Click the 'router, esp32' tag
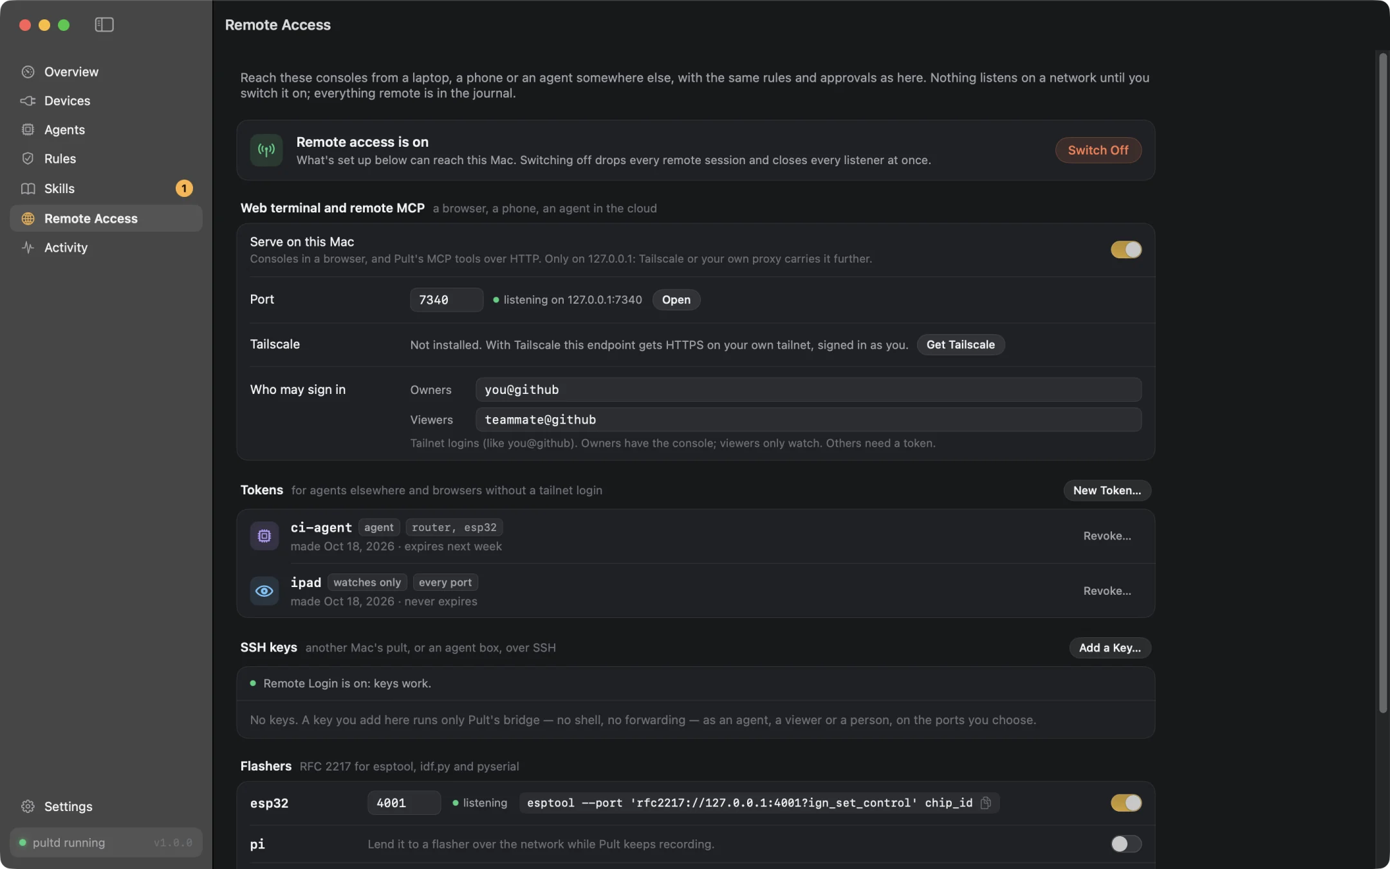The height and width of the screenshot is (869, 1390). click(454, 527)
